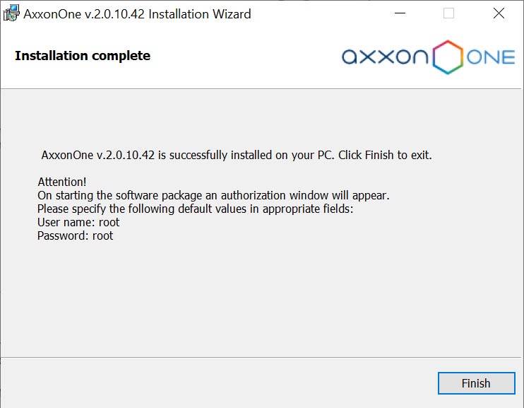Image resolution: width=524 pixels, height=408 pixels.
Task: Minimize the installation wizard window
Action: pyautogui.click(x=400, y=13)
